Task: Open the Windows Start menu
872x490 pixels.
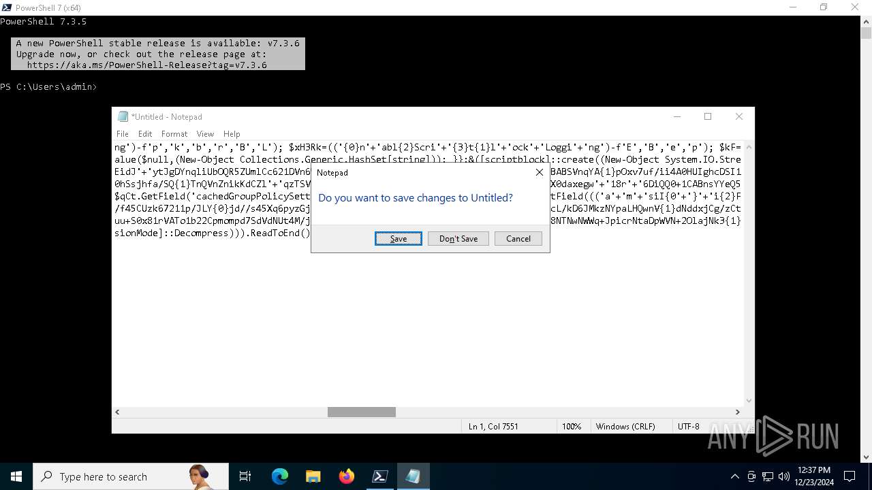Action: point(16,476)
